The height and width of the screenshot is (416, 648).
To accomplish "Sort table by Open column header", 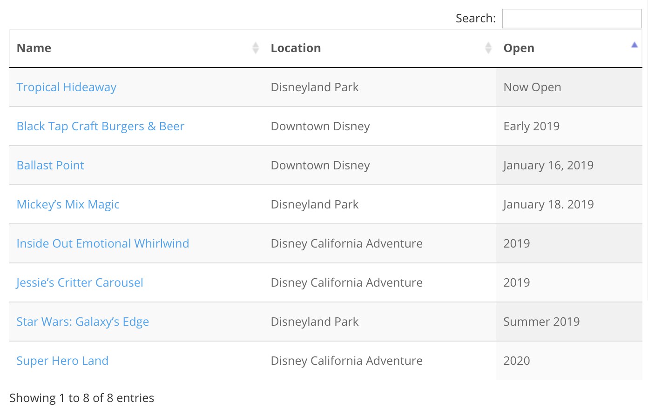I will pos(519,48).
